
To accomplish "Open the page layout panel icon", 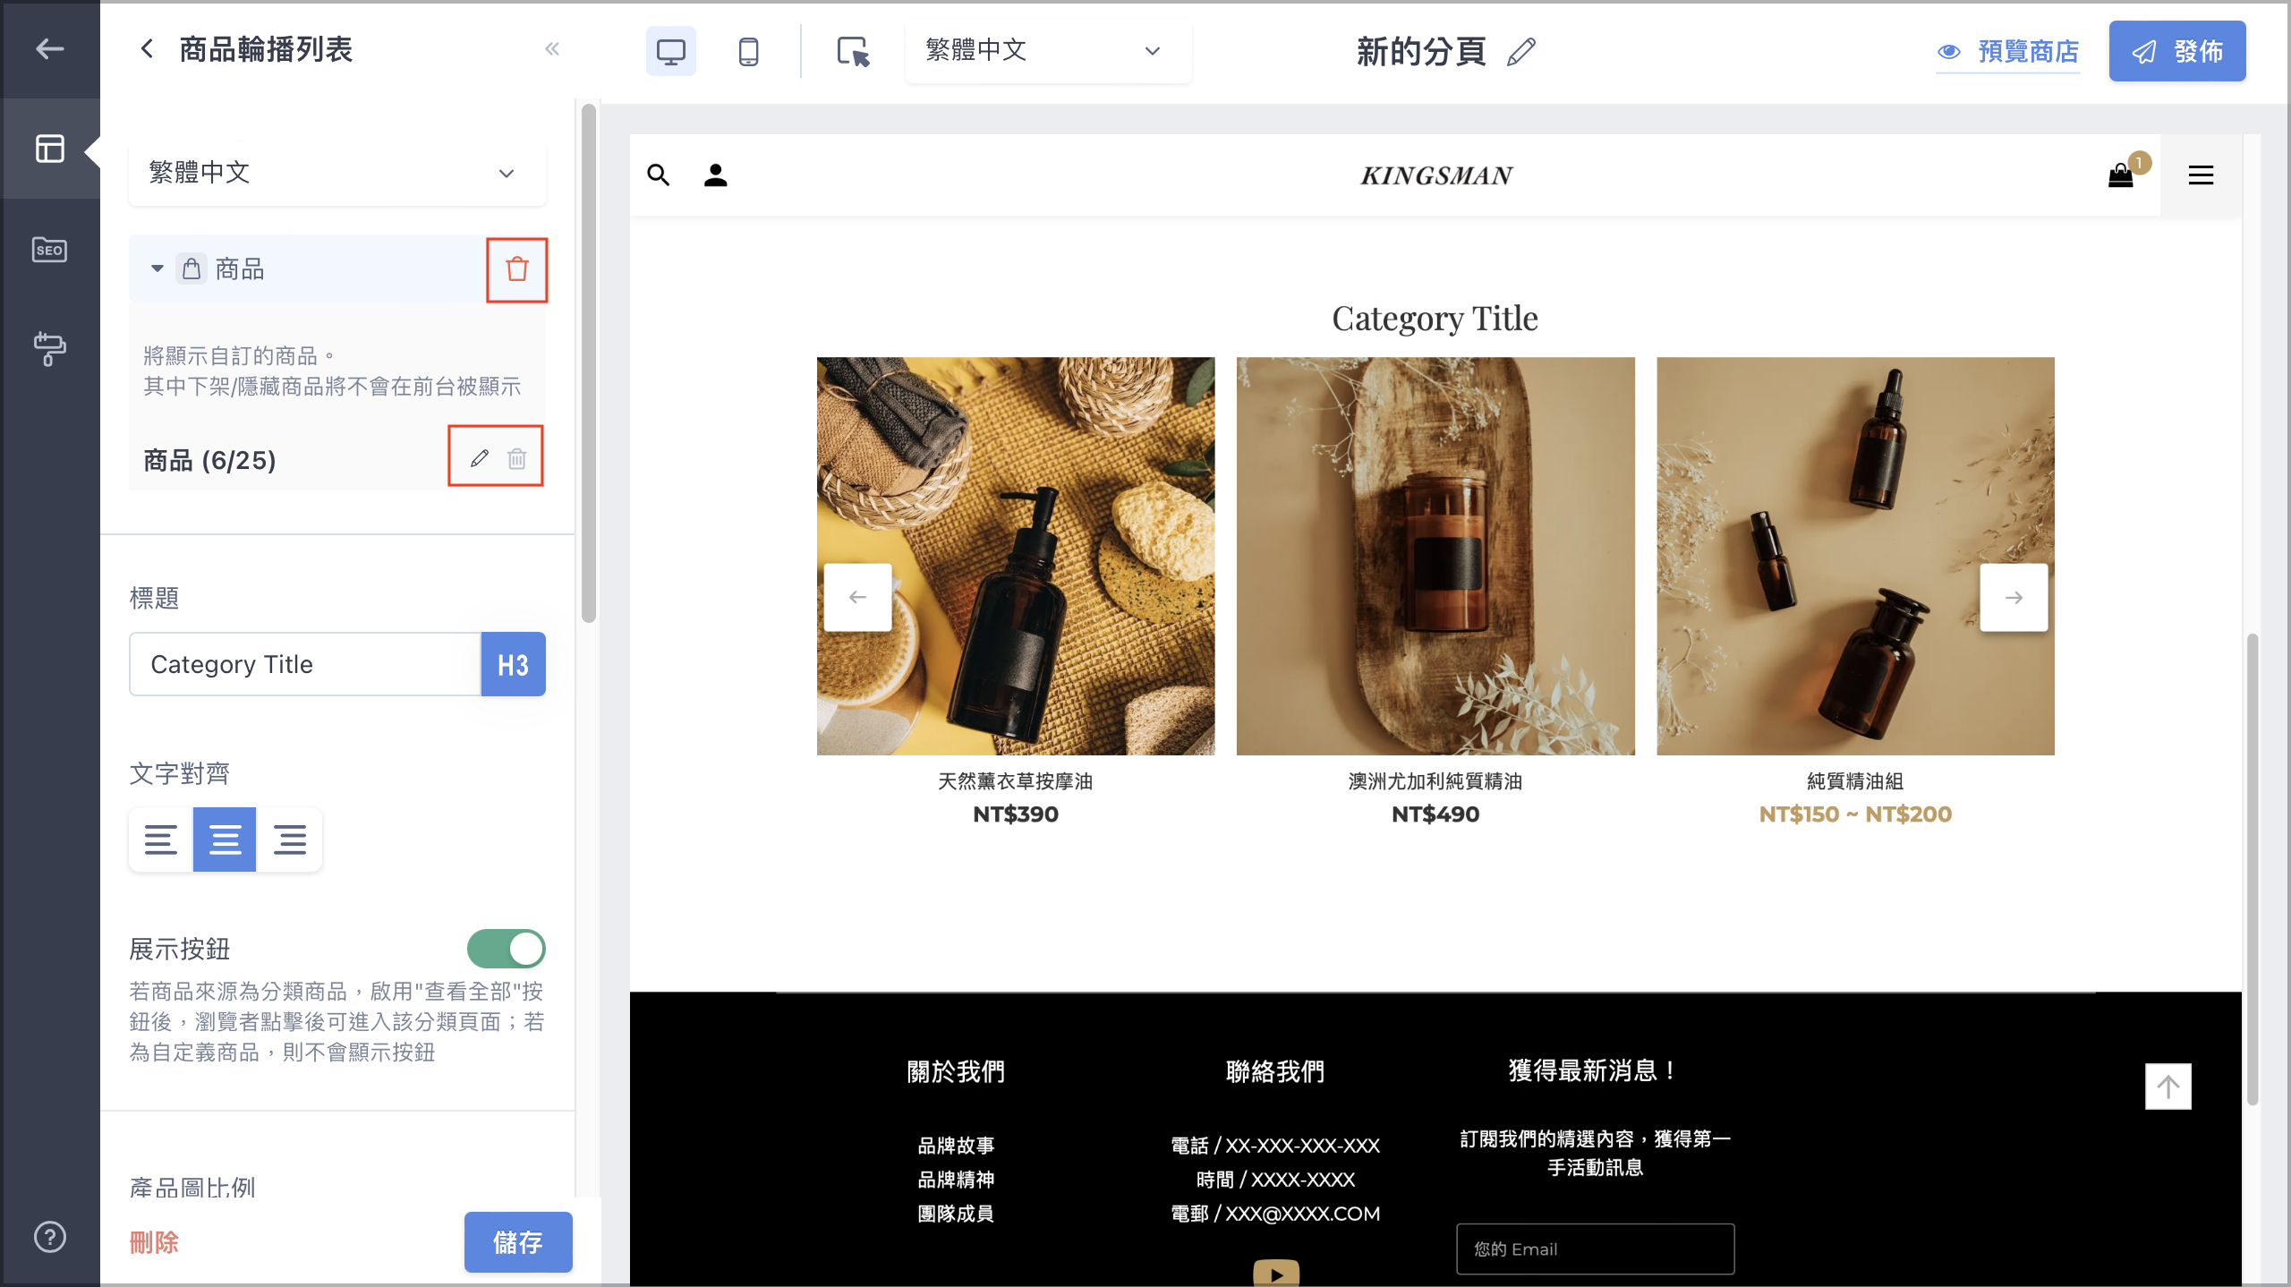I will (x=49, y=149).
